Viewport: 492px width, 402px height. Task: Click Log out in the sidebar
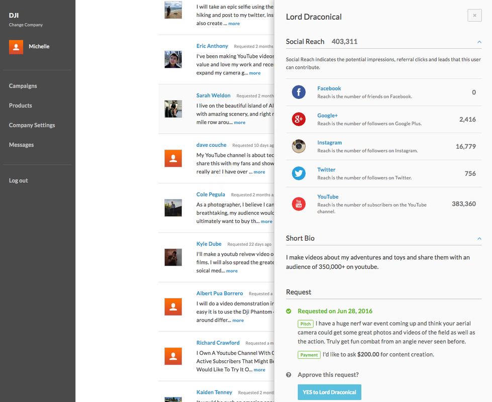pyautogui.click(x=18, y=180)
